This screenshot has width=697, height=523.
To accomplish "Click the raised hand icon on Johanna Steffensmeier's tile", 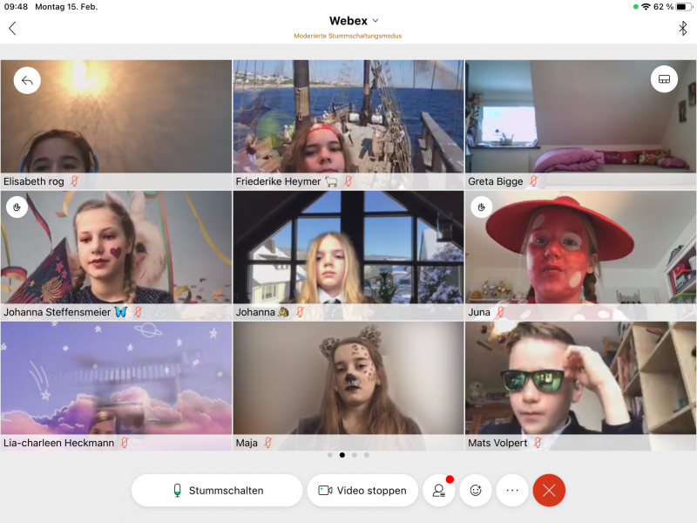I will pos(16,207).
